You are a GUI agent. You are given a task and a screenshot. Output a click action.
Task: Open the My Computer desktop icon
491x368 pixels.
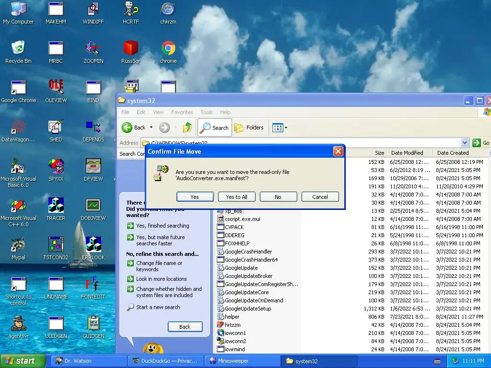[18, 12]
